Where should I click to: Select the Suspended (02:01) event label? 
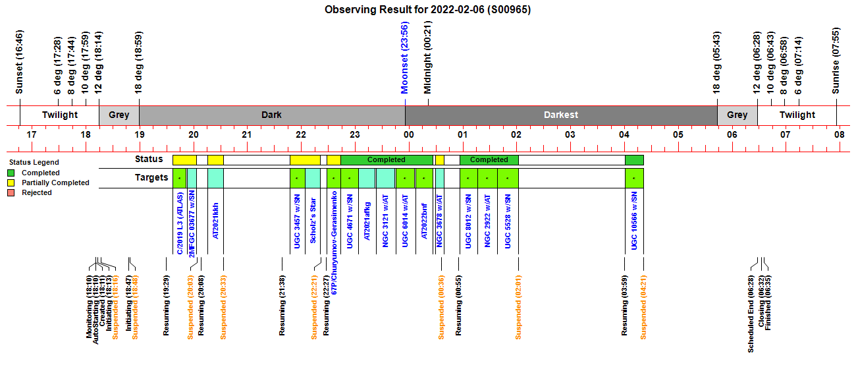[518, 307]
